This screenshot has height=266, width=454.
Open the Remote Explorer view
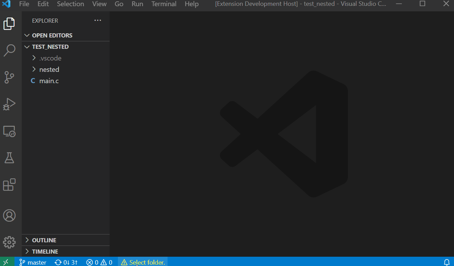click(9, 131)
